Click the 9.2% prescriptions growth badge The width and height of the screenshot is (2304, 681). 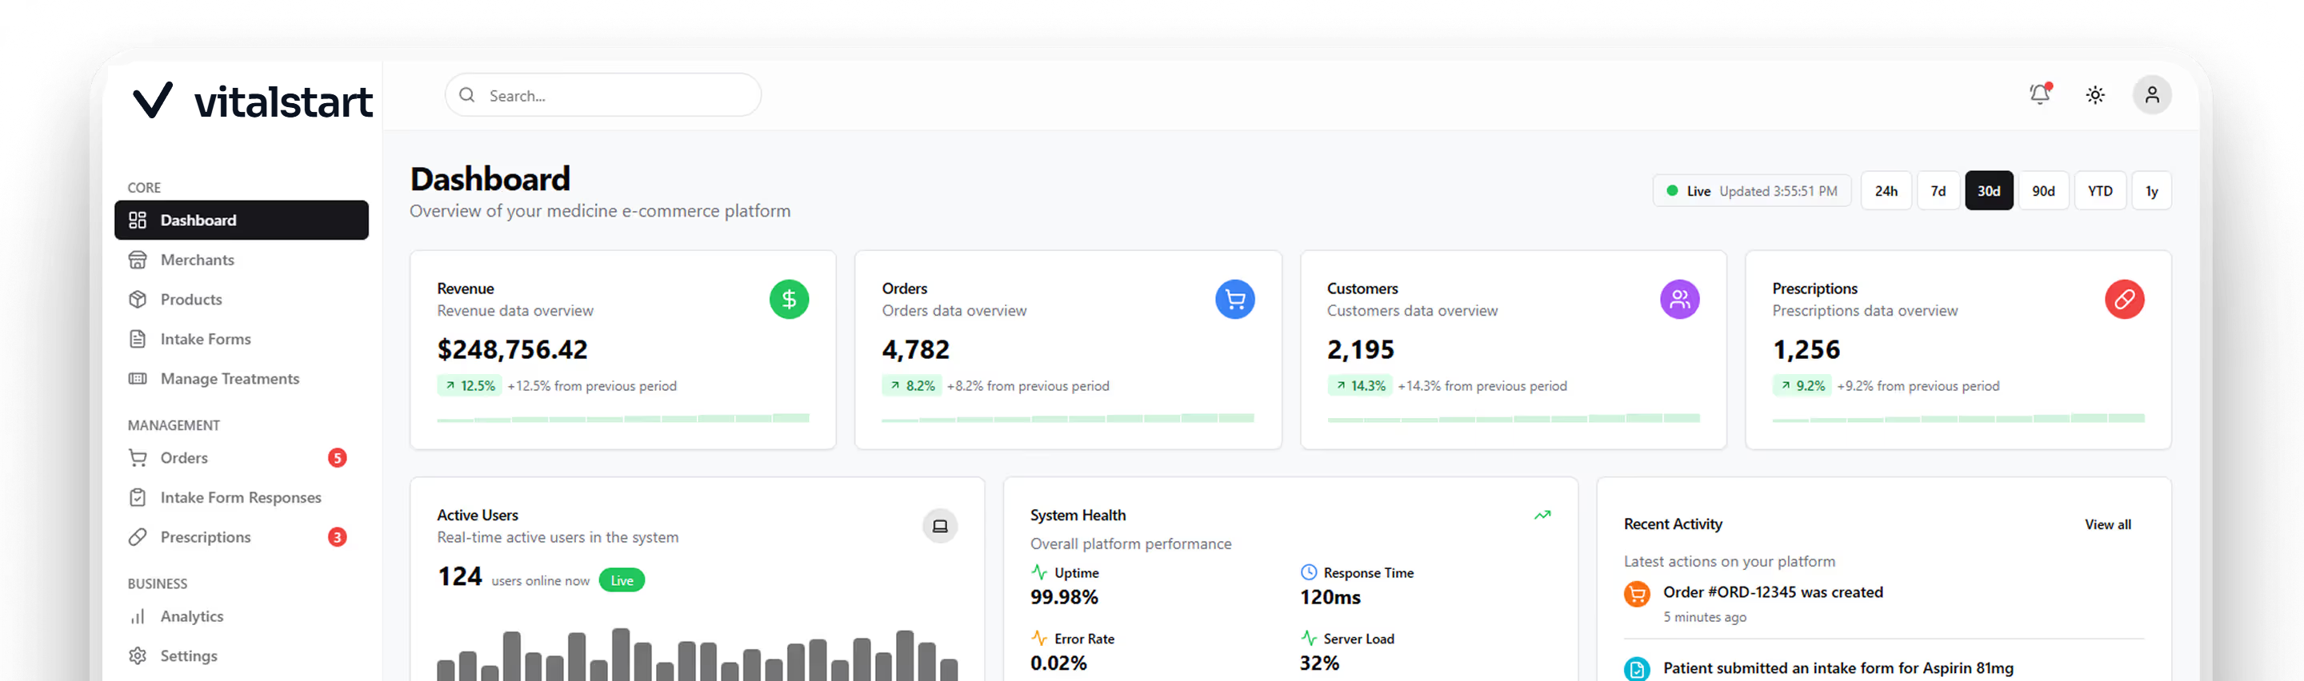(x=1802, y=386)
